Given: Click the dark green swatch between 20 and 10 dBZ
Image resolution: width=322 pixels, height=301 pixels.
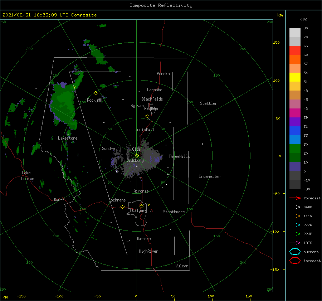Looking at the screenshot, I should pyautogui.click(x=295, y=158).
